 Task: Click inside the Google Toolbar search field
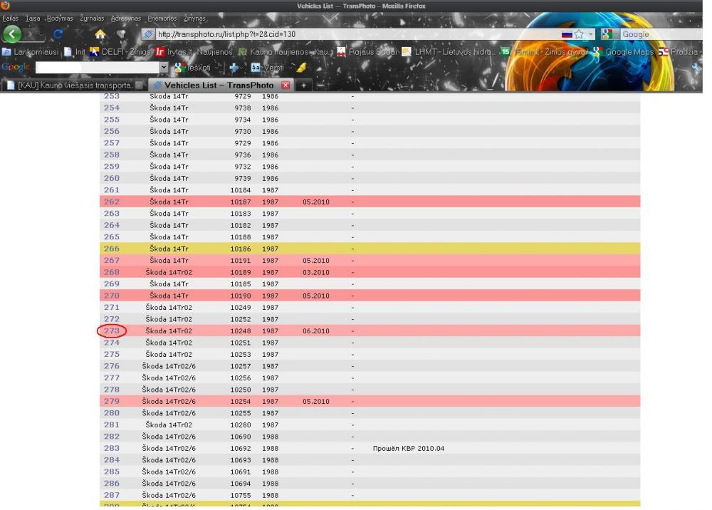click(96, 68)
